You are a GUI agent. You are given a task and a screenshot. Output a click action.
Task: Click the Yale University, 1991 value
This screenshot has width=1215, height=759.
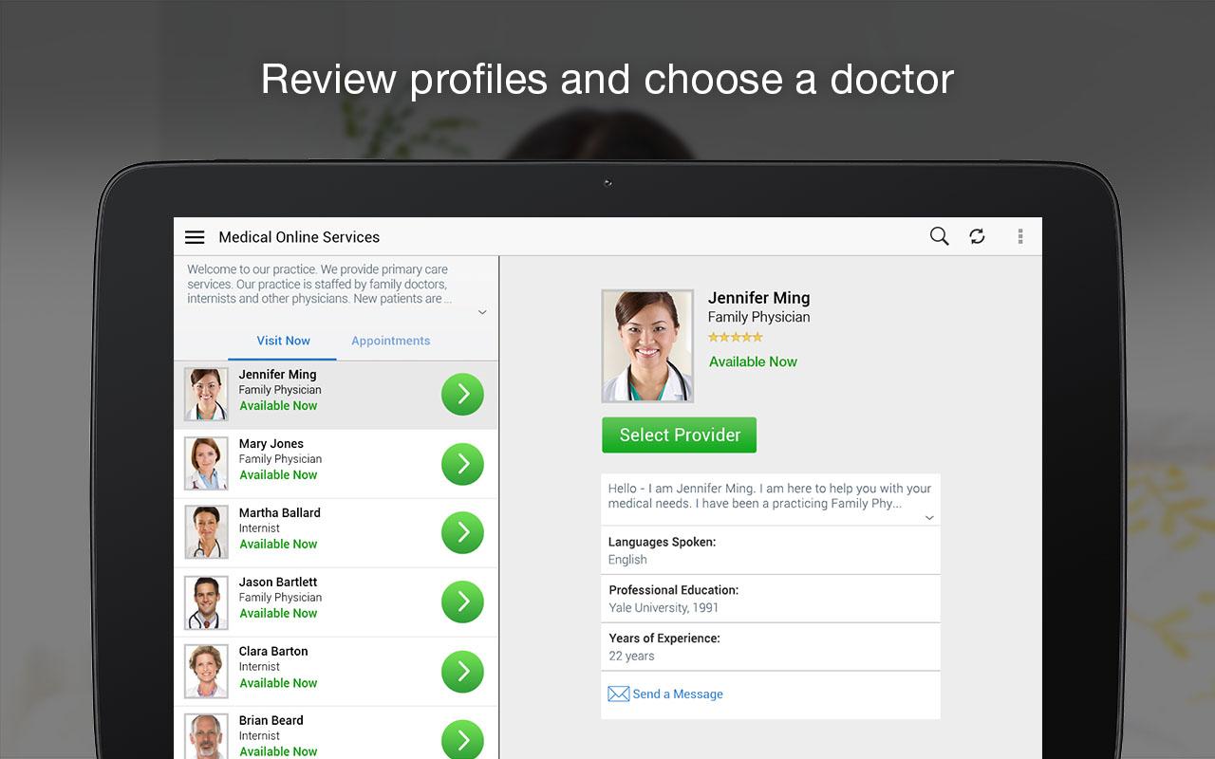664,607
